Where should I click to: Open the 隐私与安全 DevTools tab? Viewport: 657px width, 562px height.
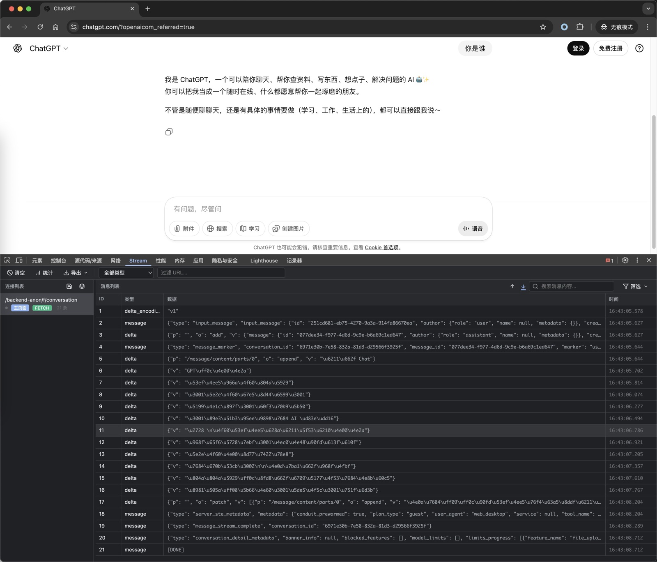point(225,261)
